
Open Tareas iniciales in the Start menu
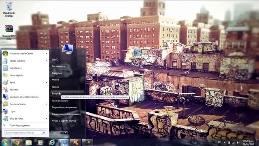[x=25, y=61]
